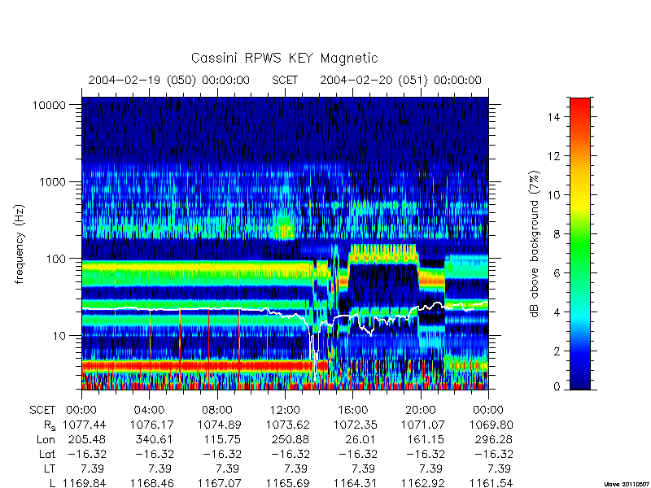Click the 04:00 time axis label
The width and height of the screenshot is (651, 488).
150,411
